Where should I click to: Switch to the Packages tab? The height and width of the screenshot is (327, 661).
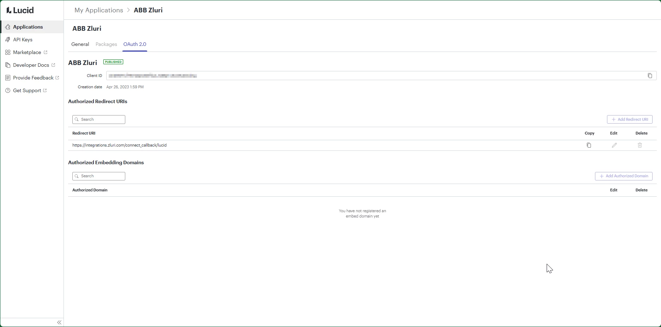pyautogui.click(x=106, y=44)
